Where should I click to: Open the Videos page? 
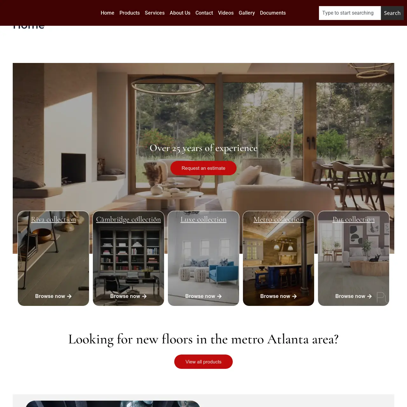point(226,13)
